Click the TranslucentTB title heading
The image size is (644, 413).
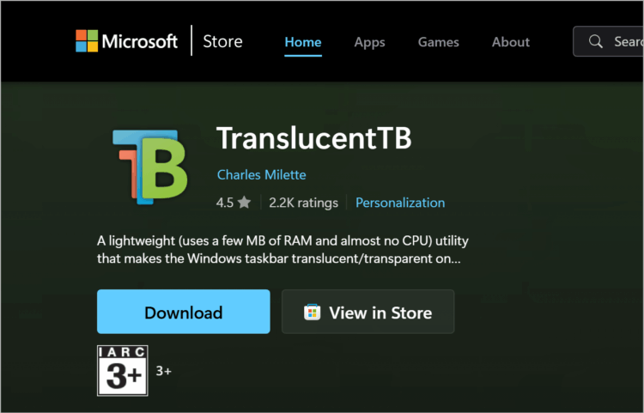313,138
